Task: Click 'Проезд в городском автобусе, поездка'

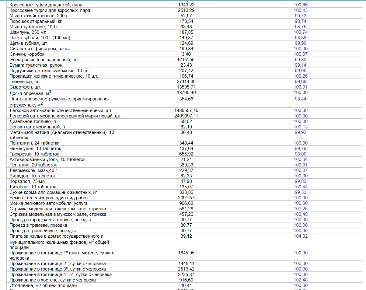Action: pyautogui.click(x=51, y=220)
